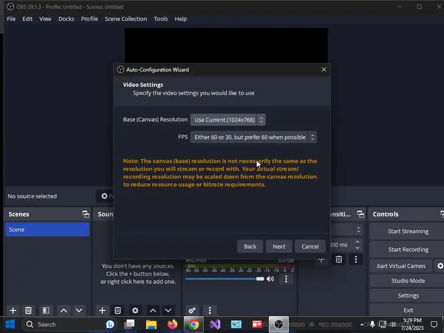Click Start Recording
Image resolution: width=444 pixels, height=333 pixels.
click(x=408, y=249)
